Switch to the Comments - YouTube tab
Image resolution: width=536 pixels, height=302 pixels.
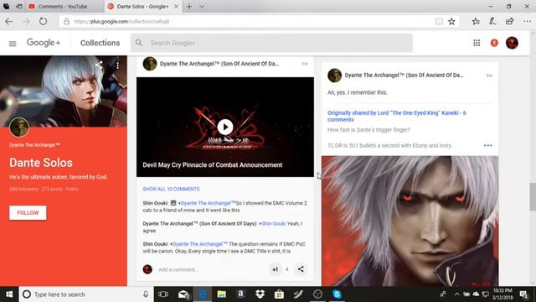[x=64, y=7]
